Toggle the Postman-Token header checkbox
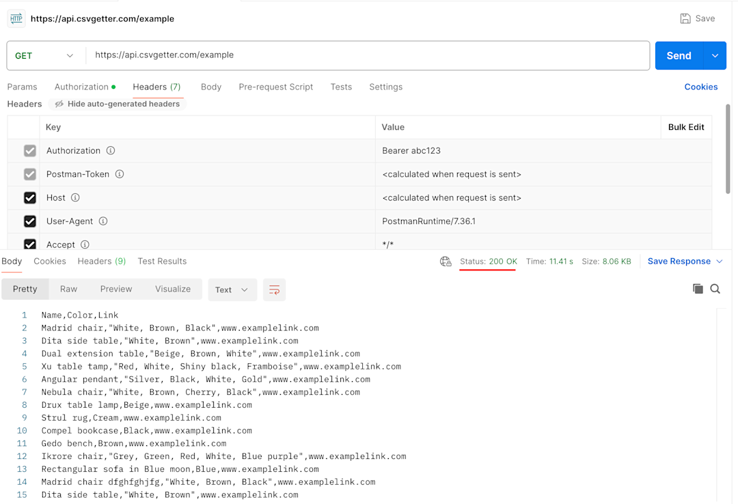Screen dimensions: 738x504 tap(29, 174)
